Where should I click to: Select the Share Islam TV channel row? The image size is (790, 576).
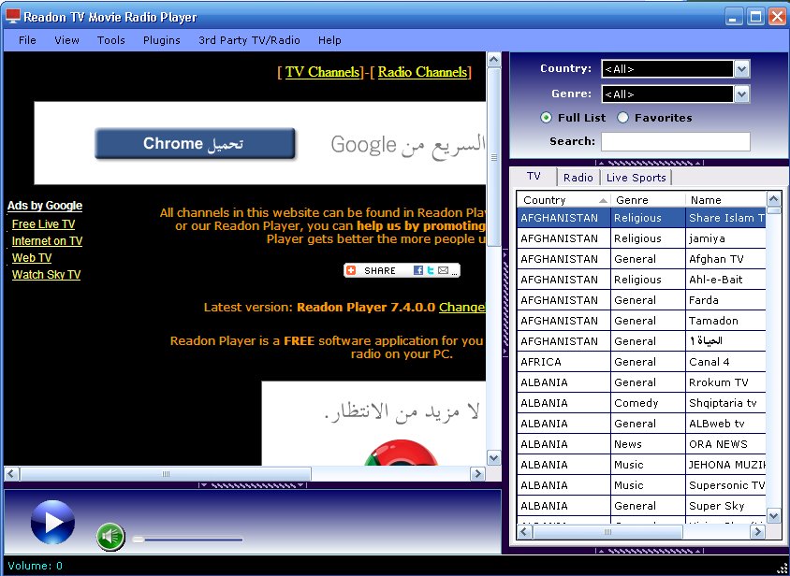[641, 218]
